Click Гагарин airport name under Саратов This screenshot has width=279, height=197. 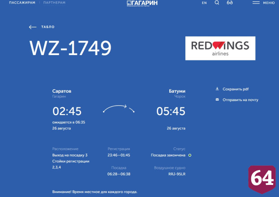coord(59,96)
